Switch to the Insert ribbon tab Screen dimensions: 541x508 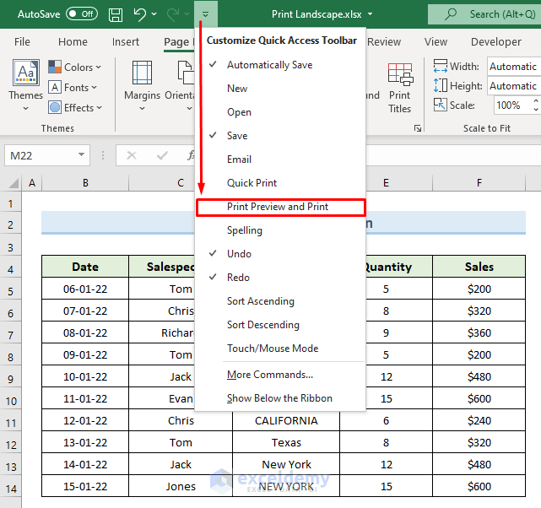point(126,42)
